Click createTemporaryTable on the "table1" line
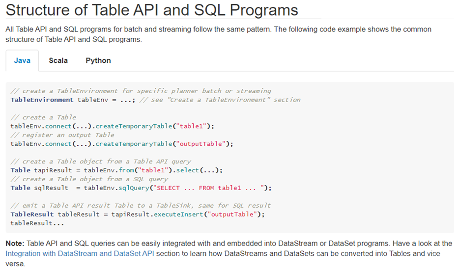459x271 pixels. (x=134, y=126)
